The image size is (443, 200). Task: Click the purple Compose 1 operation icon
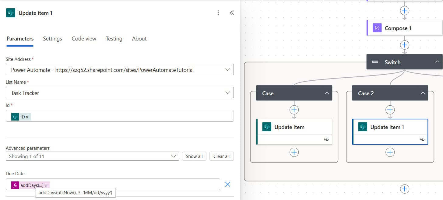pos(377,28)
